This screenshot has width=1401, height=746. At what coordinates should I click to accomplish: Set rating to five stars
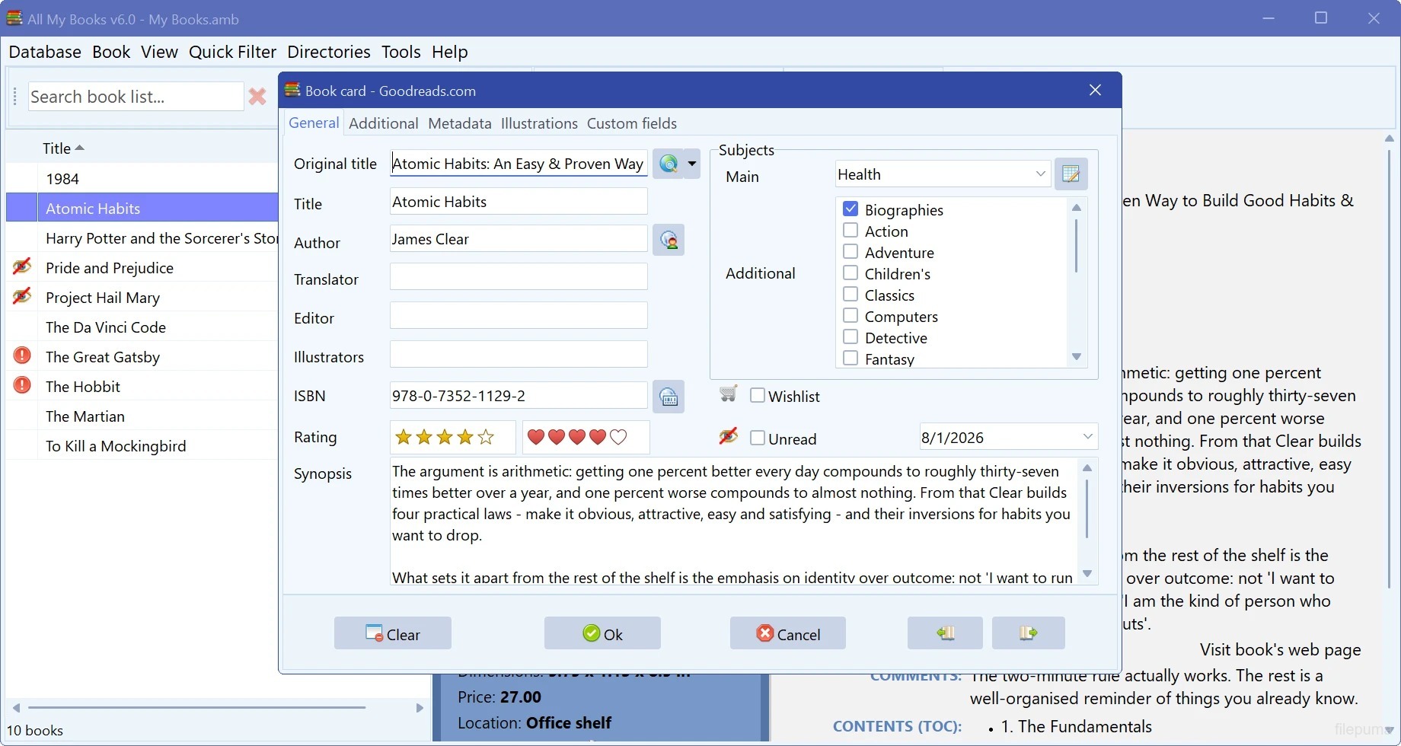(486, 437)
